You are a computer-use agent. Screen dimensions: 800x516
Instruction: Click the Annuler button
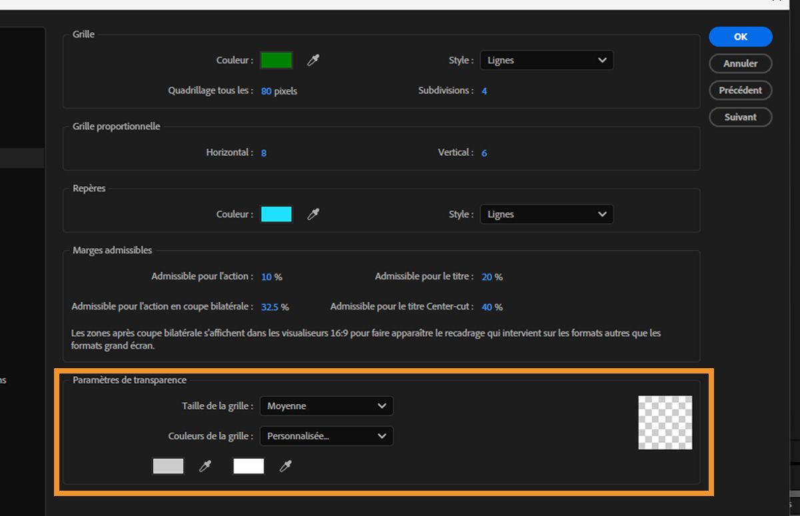pyautogui.click(x=741, y=63)
